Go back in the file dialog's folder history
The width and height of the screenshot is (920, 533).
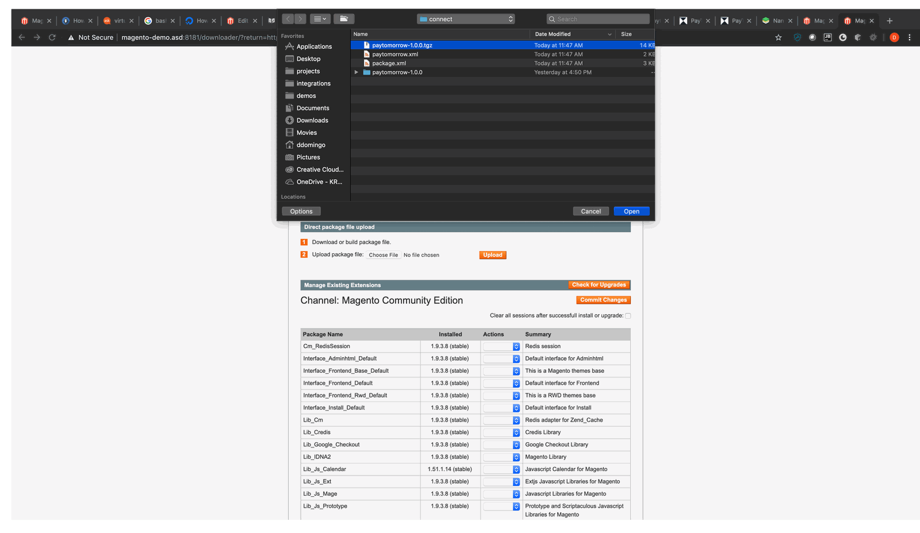pos(288,19)
